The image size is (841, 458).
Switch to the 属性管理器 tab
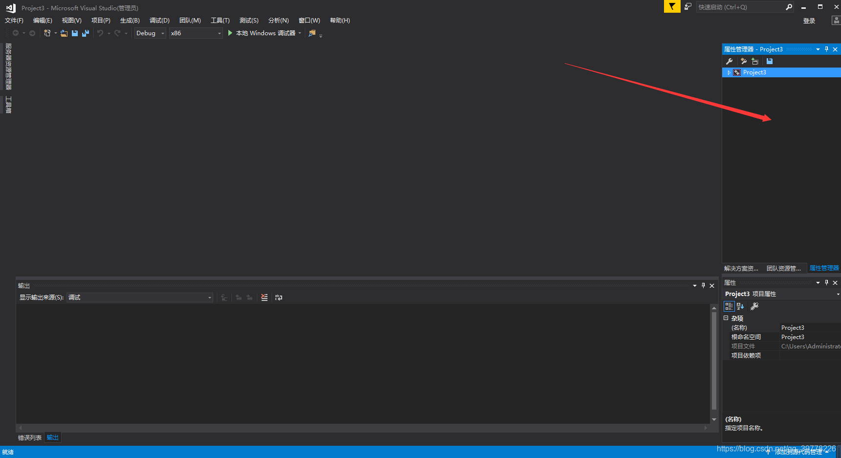[824, 268]
